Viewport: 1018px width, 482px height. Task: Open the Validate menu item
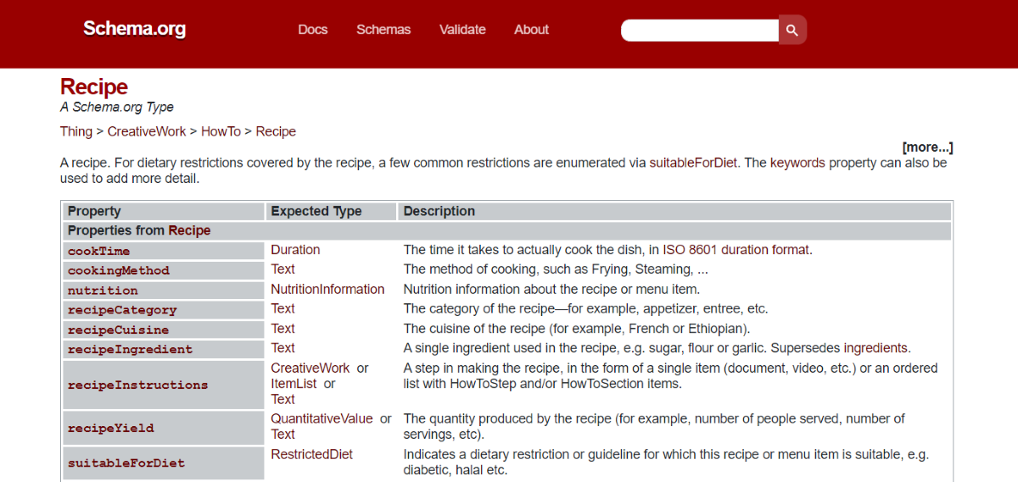462,30
